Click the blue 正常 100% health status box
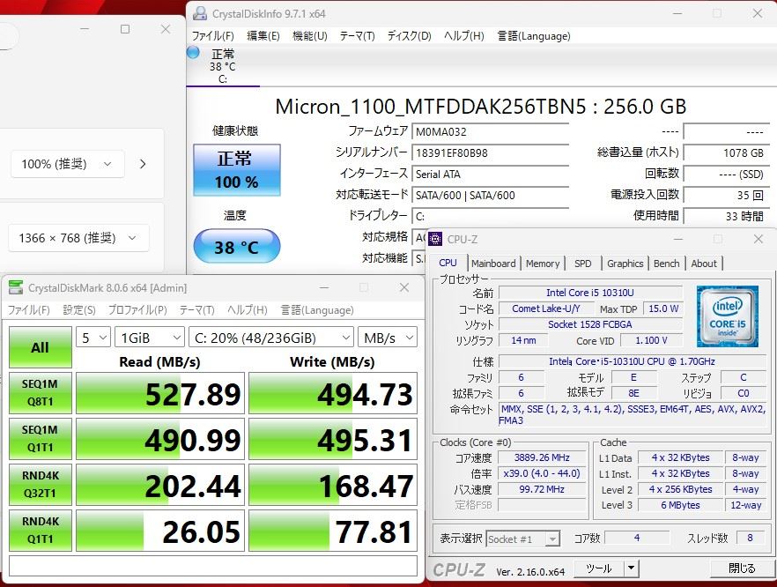777x587 pixels. click(236, 170)
